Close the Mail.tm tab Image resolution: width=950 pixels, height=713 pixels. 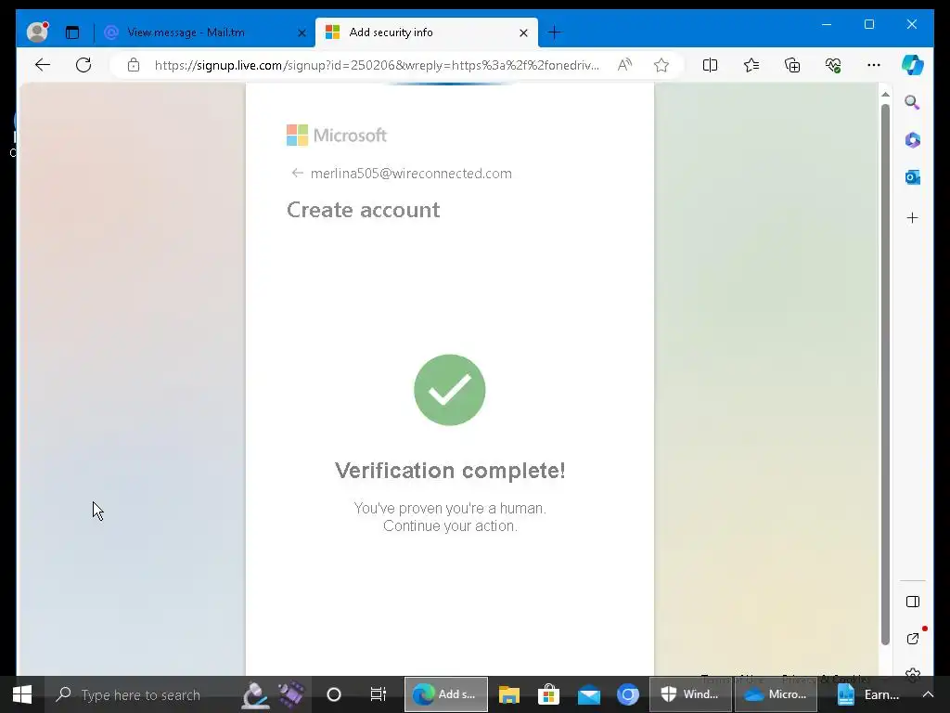click(302, 32)
